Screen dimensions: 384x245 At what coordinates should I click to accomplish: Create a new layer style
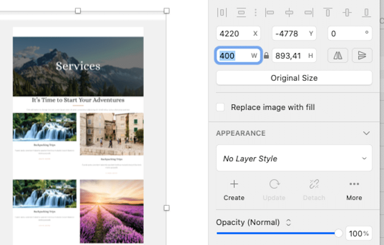tap(234, 190)
